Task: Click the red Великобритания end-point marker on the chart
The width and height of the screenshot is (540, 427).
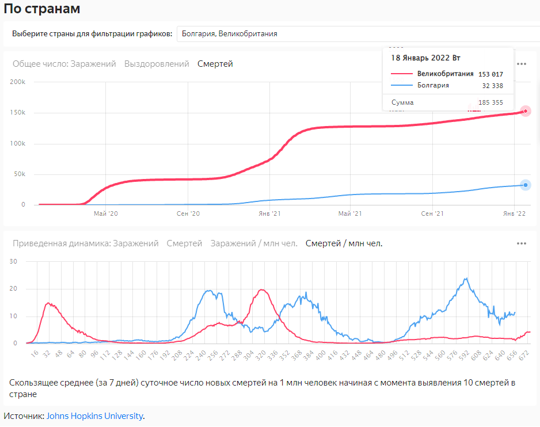Action: coord(525,111)
